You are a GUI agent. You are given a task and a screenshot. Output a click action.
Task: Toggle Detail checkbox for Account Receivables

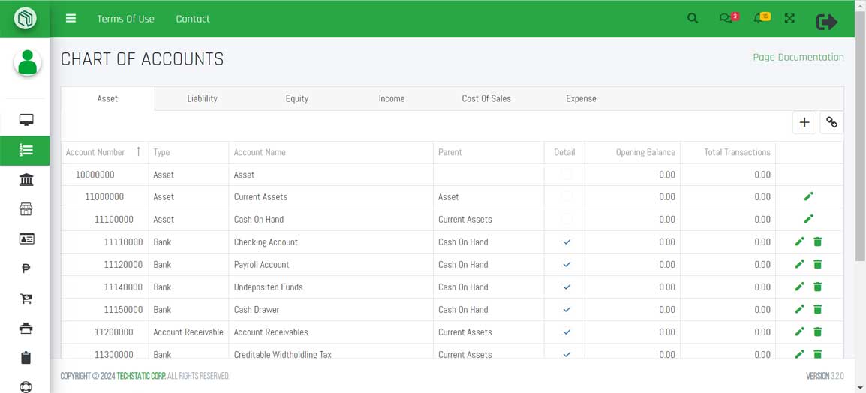click(567, 331)
